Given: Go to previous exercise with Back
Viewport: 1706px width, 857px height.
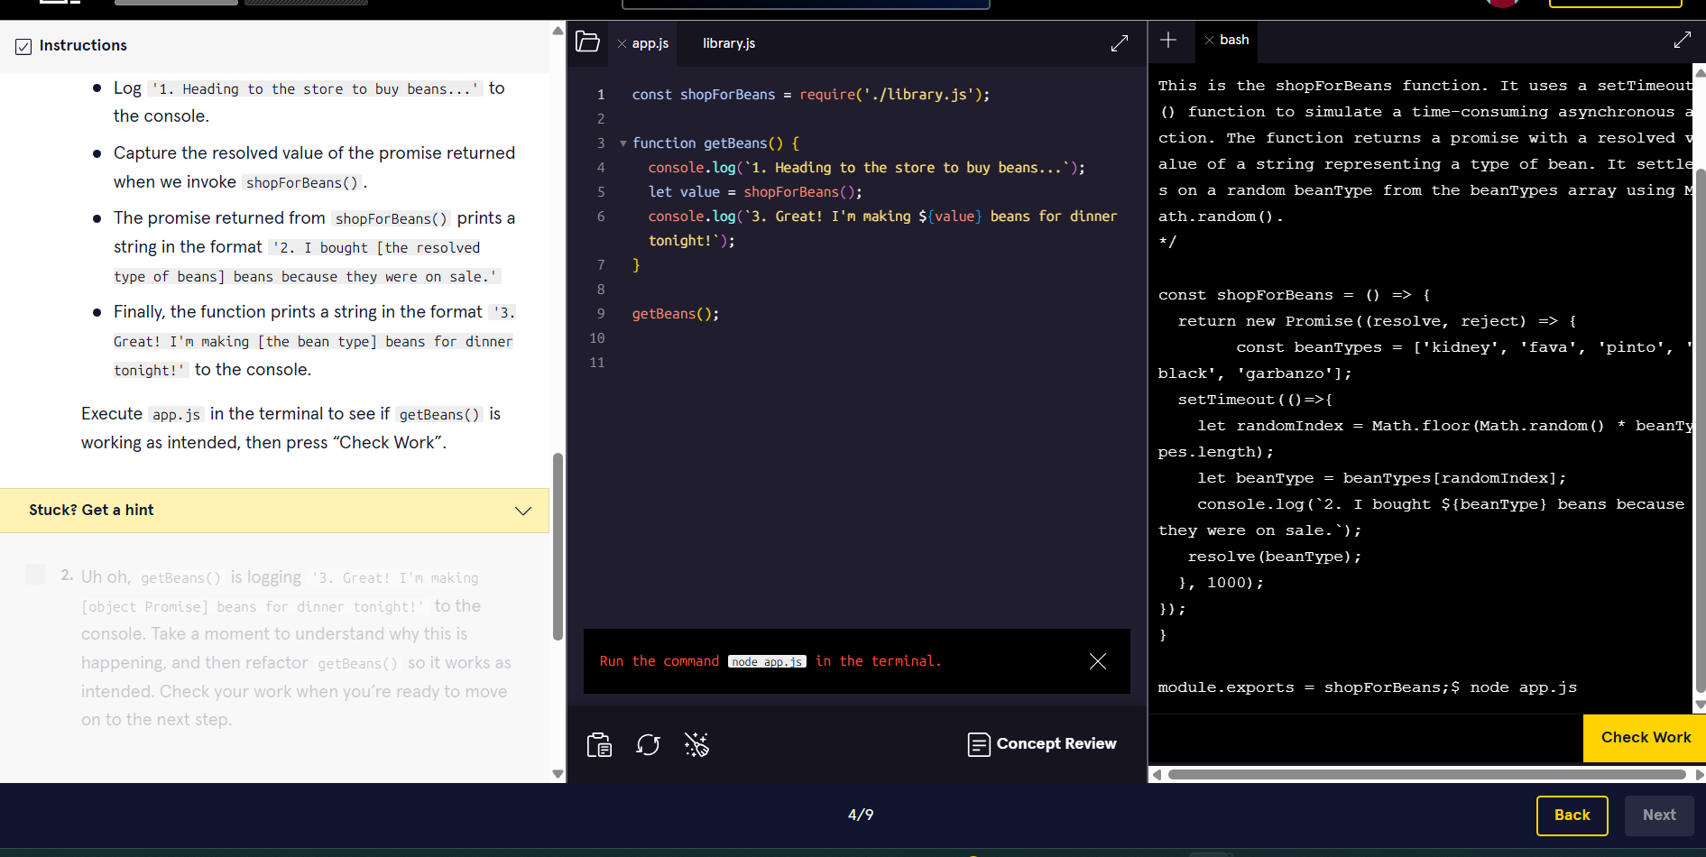Looking at the screenshot, I should click(x=1571, y=815).
